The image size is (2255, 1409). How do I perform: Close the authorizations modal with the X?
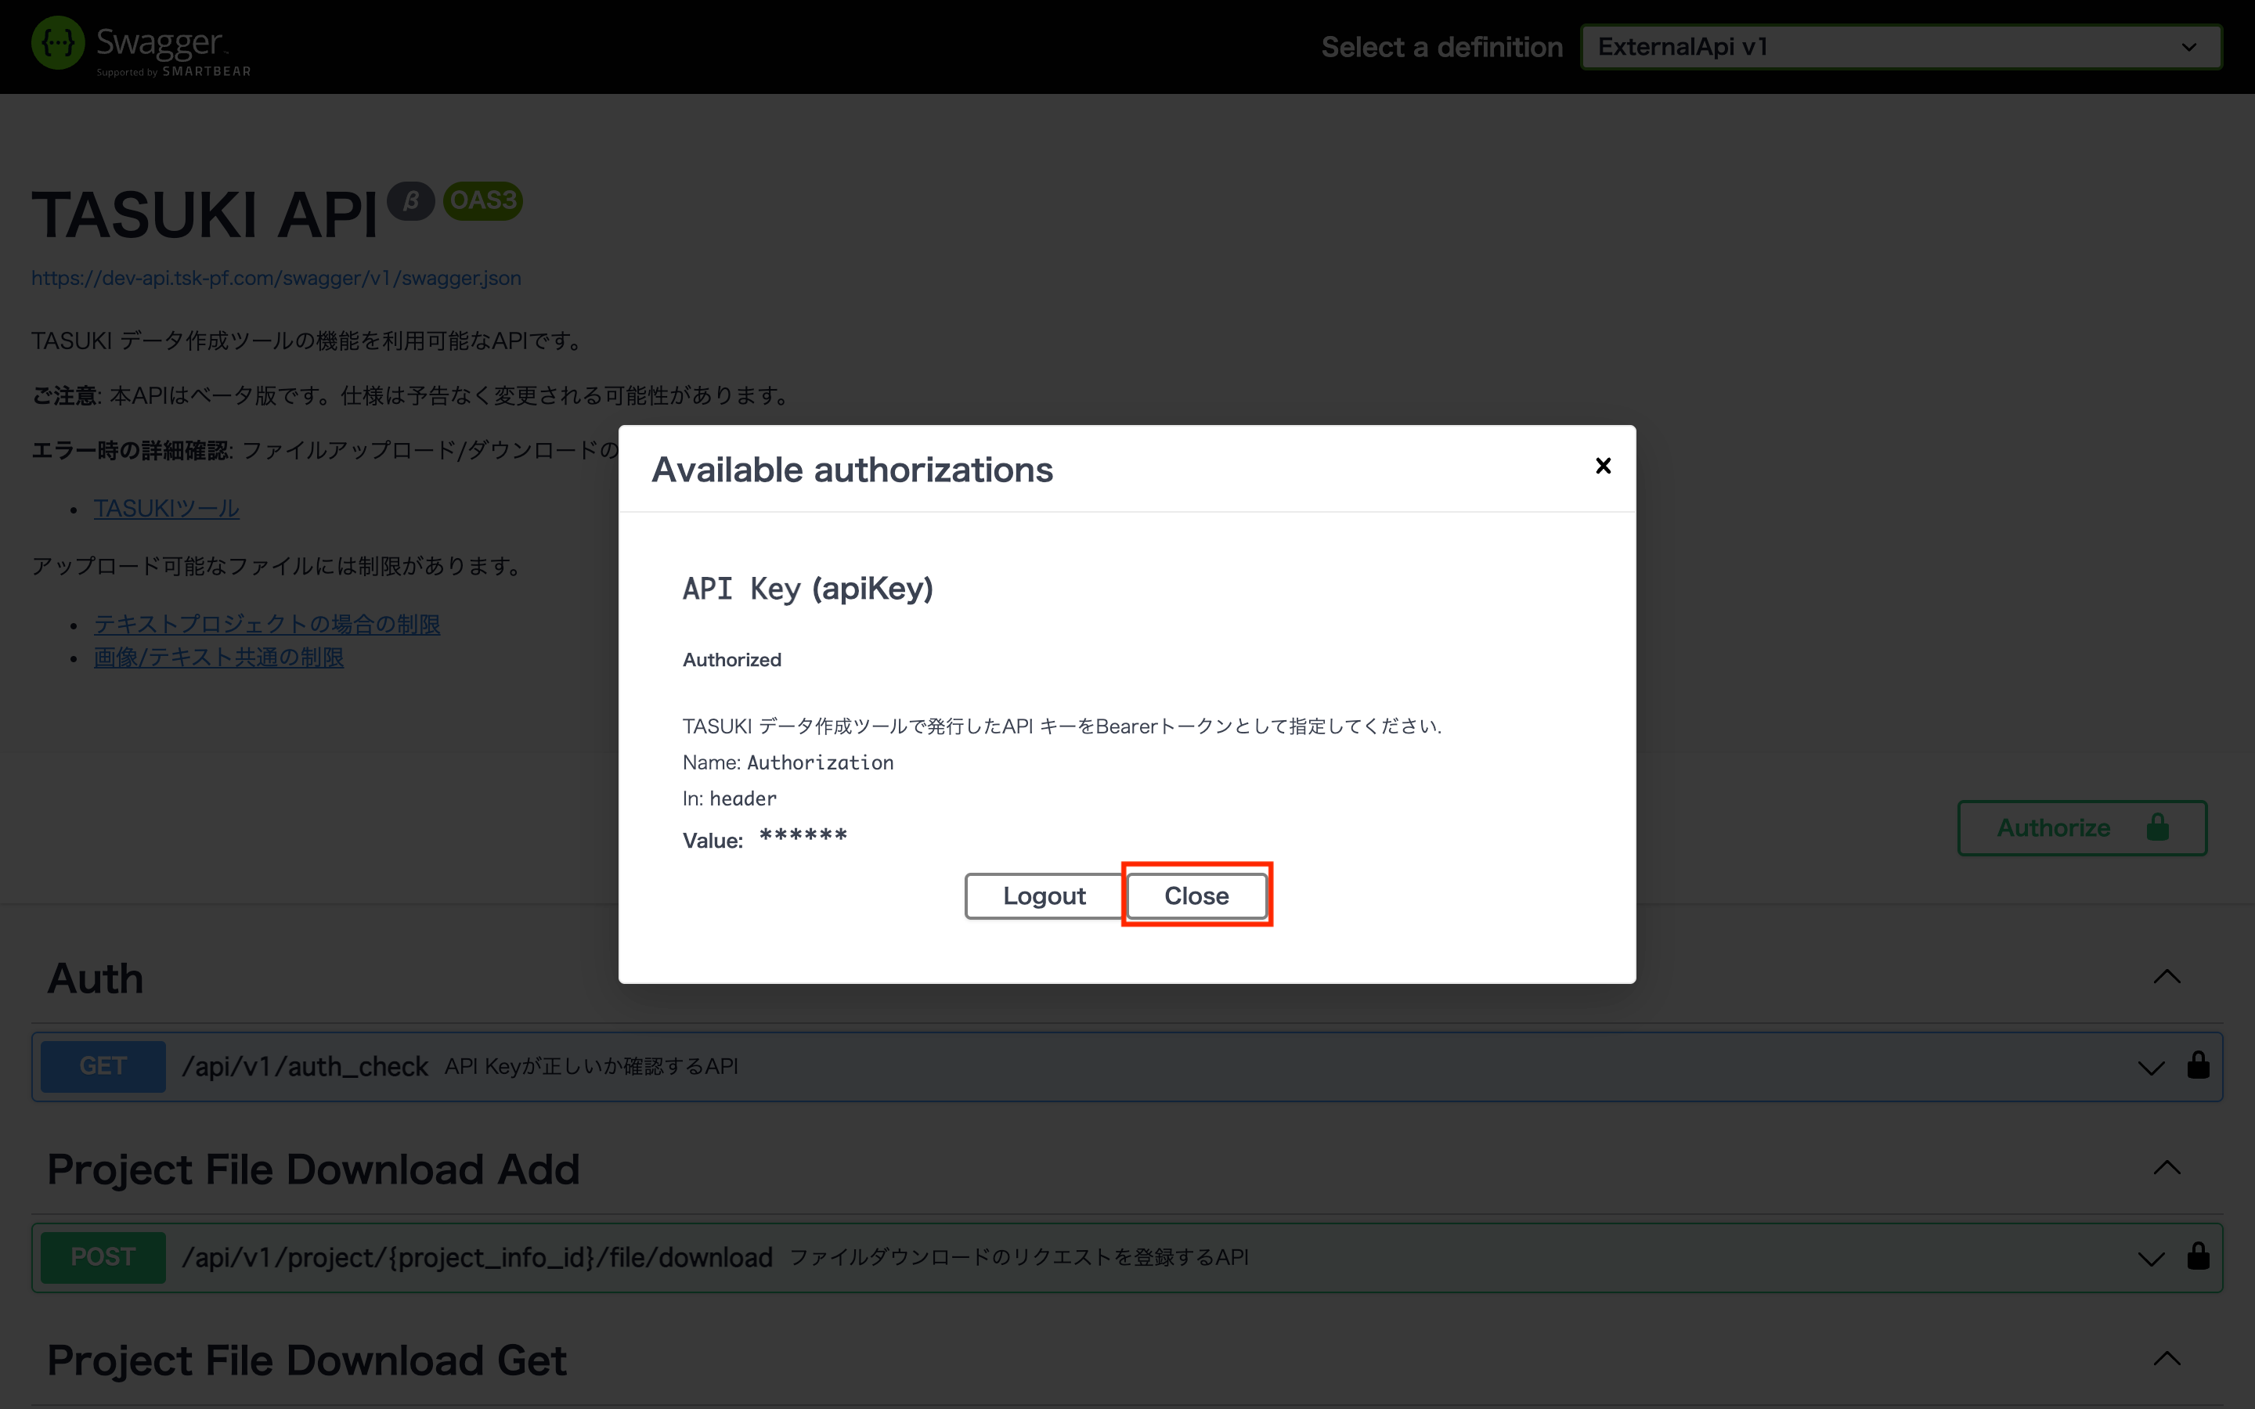click(x=1603, y=466)
